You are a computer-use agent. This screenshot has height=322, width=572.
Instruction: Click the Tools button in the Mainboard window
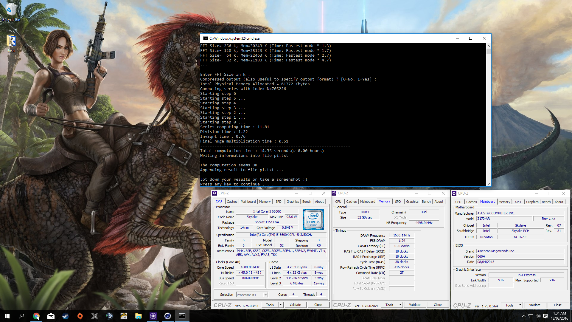509,305
